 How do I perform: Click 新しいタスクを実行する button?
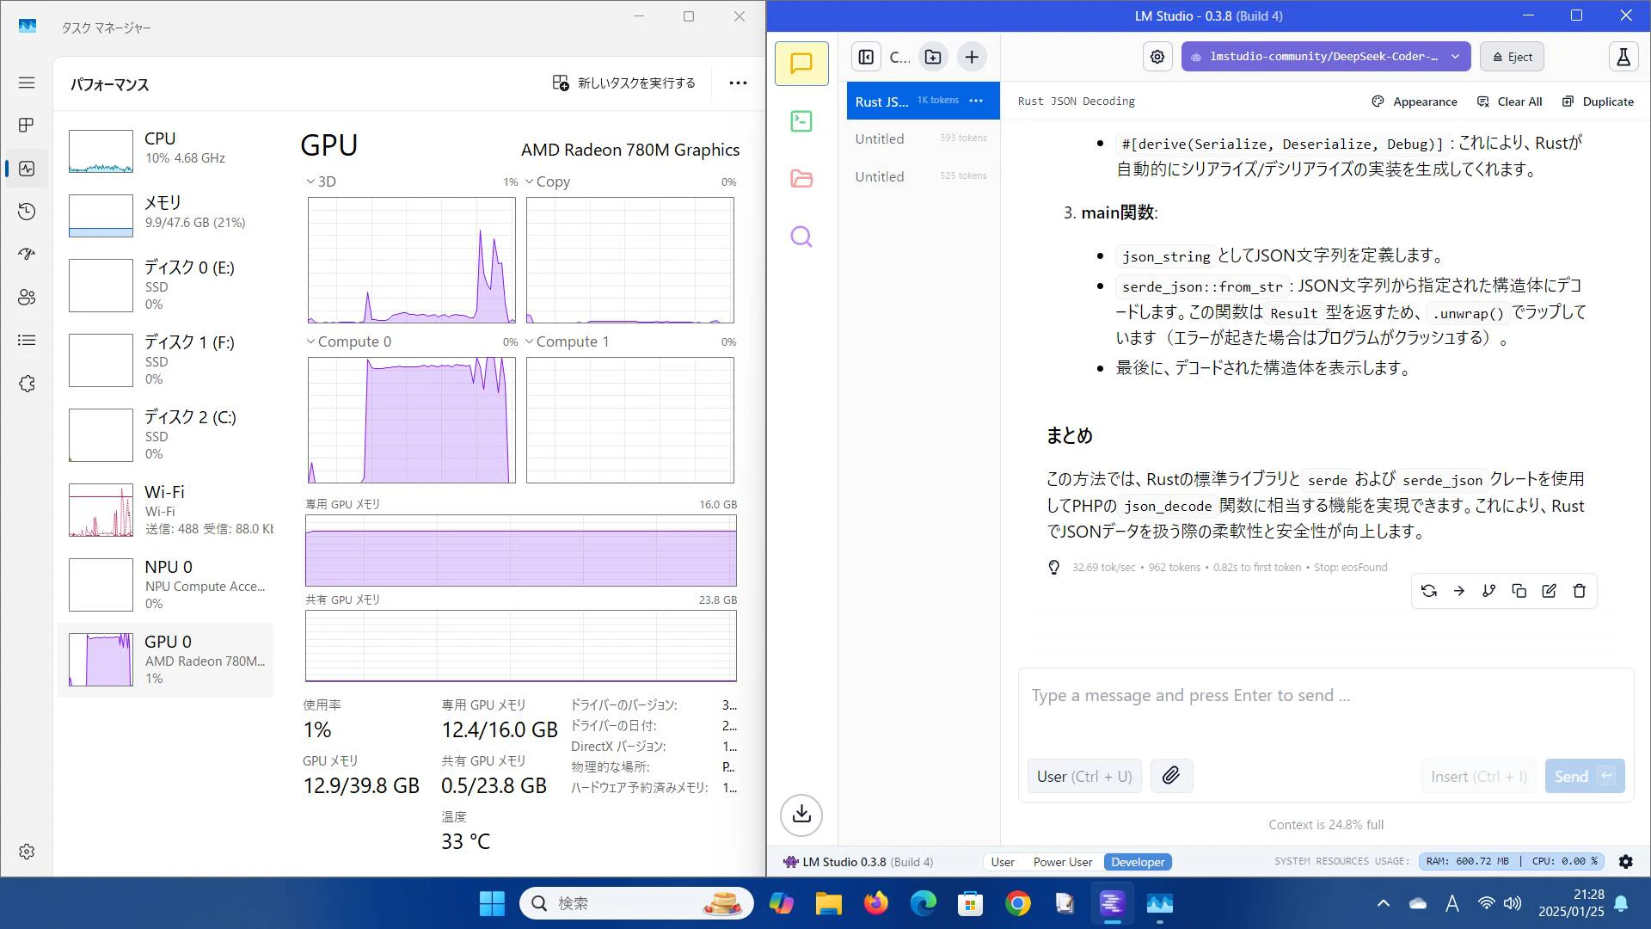point(623,83)
